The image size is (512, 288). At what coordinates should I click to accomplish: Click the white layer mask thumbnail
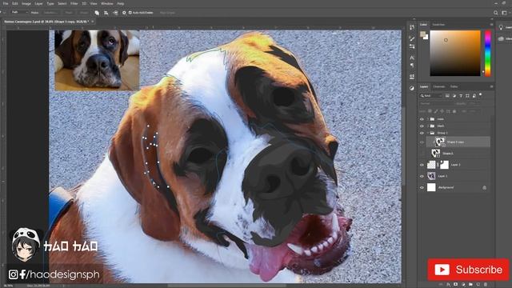coord(445,165)
